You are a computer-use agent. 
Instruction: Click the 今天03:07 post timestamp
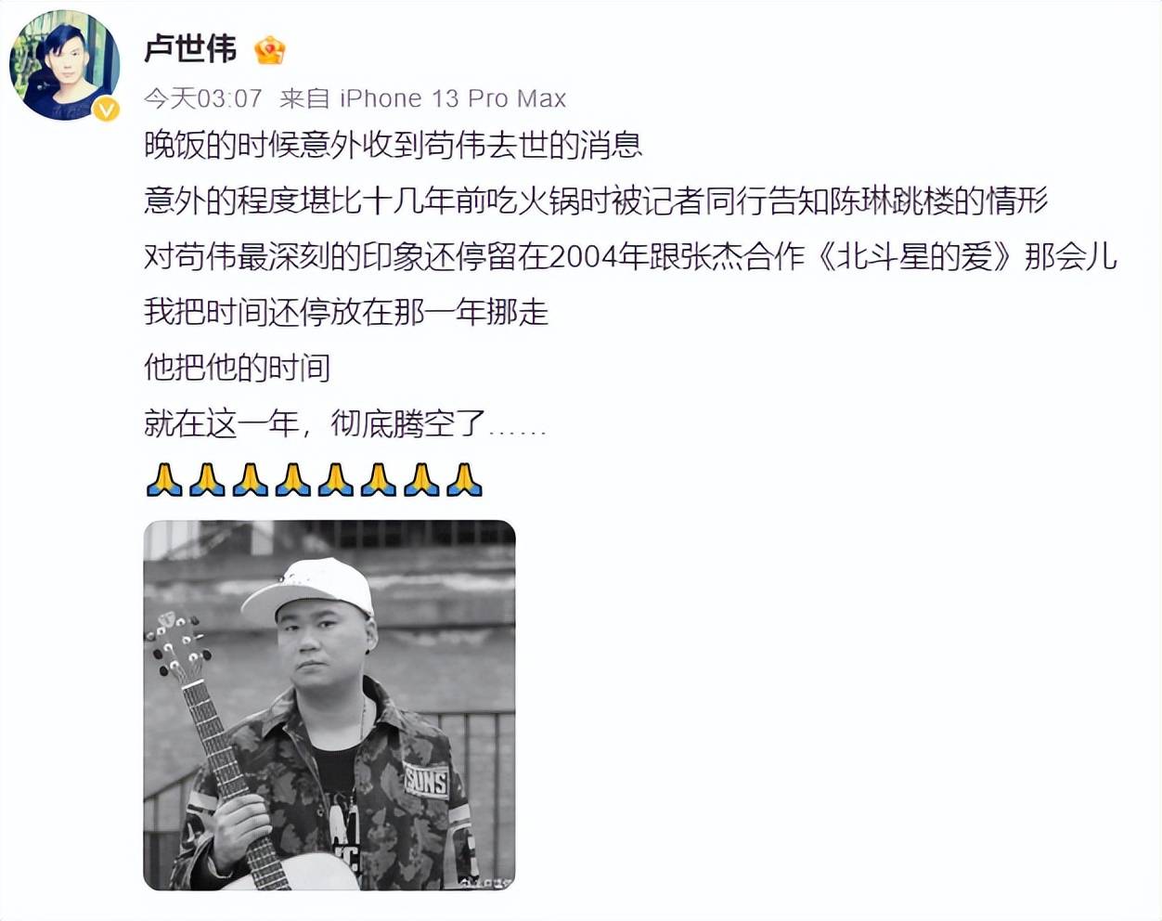pyautogui.click(x=202, y=98)
